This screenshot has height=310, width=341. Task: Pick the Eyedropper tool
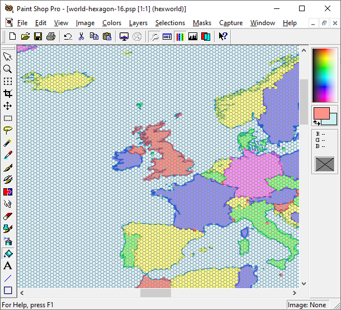[x=8, y=155]
